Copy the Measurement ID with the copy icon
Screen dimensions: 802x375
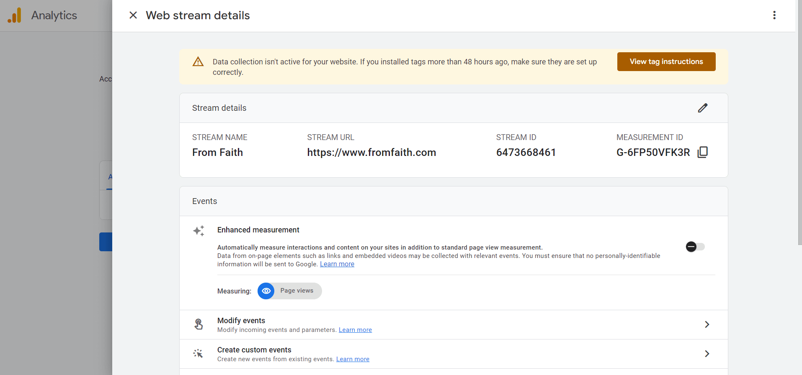[702, 152]
